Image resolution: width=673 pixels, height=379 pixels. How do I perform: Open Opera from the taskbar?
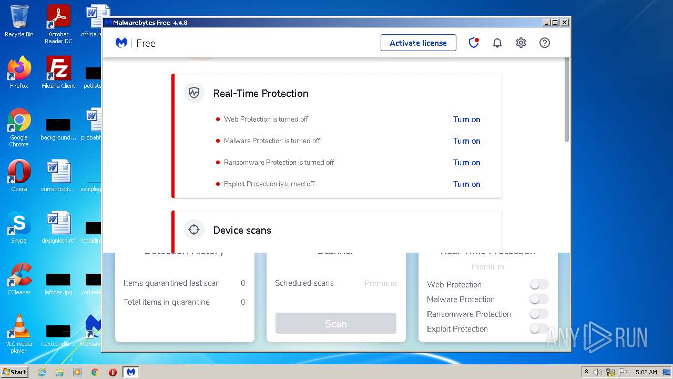[113, 372]
